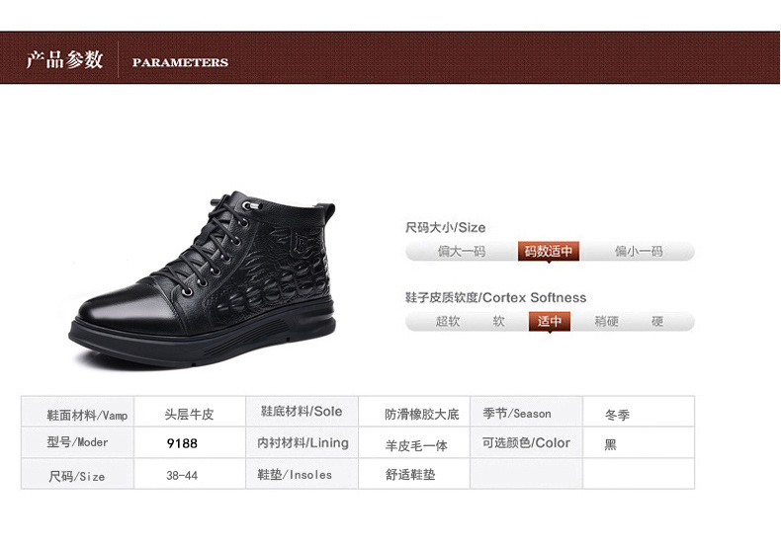
Task: Click the PARAMETERS header label
Action: [x=180, y=62]
